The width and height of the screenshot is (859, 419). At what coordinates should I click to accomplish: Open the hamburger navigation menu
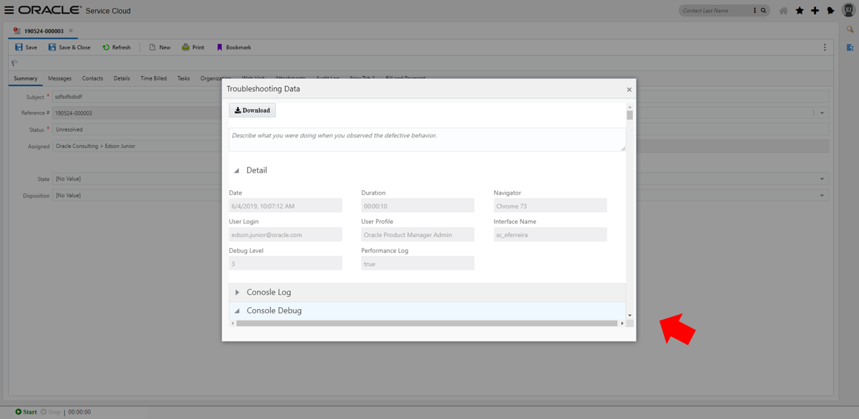[9, 10]
